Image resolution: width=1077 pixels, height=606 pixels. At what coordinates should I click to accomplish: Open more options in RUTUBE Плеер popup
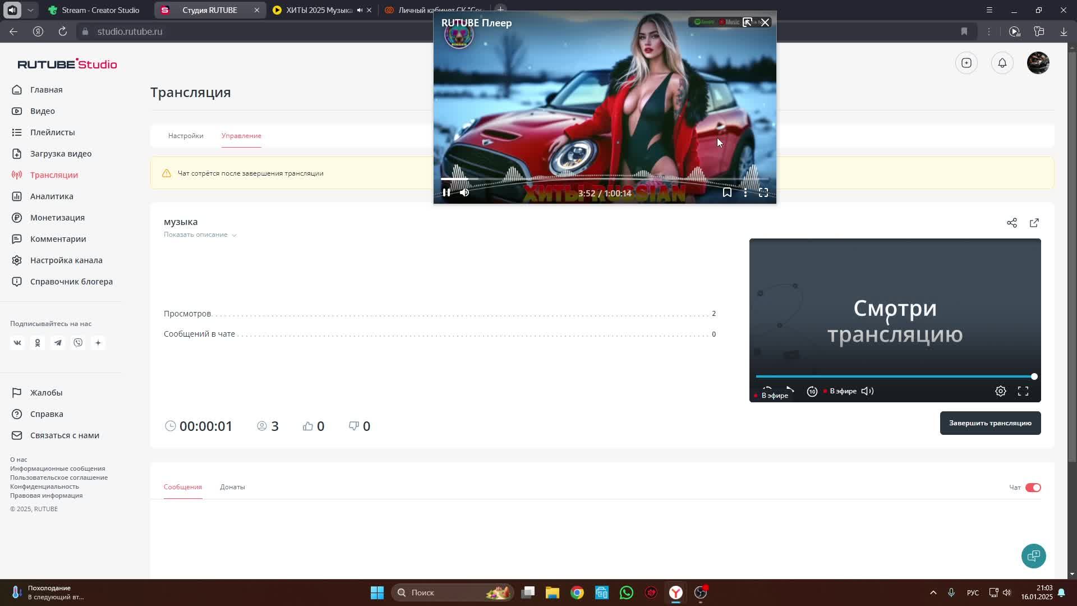(745, 192)
